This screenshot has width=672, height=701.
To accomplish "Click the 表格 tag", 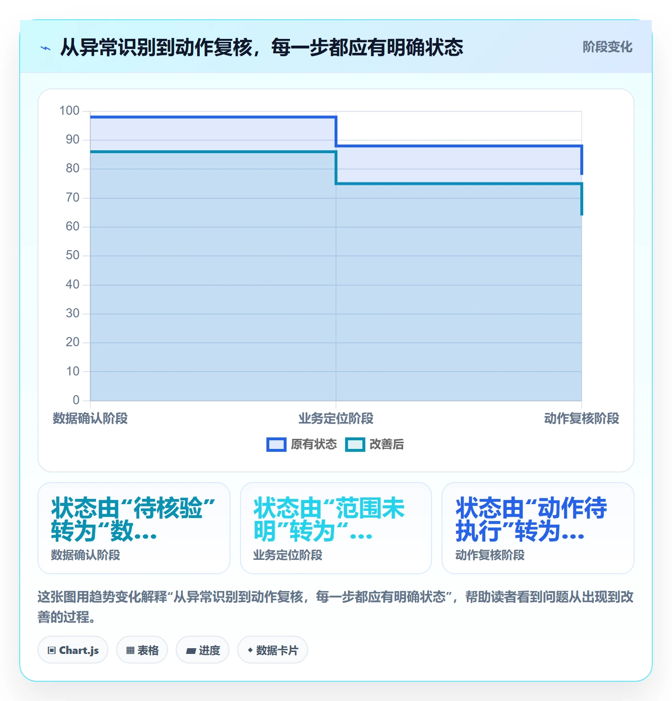I will [x=142, y=650].
